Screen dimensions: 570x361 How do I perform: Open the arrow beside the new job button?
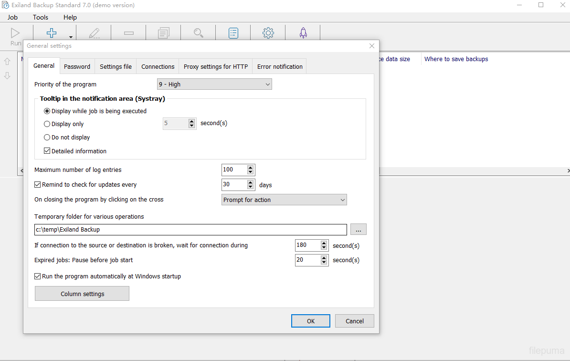[71, 37]
